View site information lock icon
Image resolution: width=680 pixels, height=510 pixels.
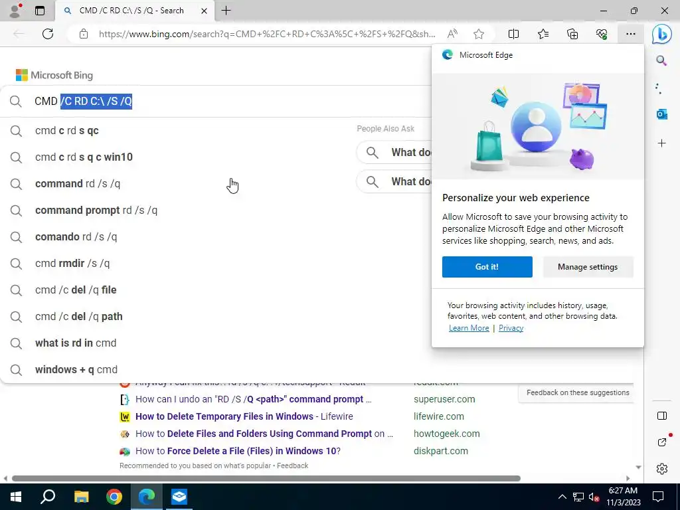84,34
